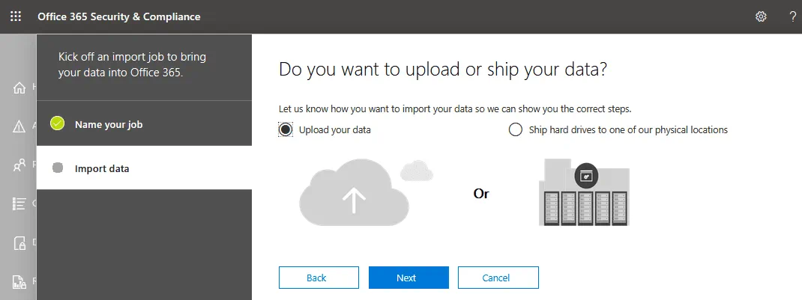Open the app launcher waffle icon

(x=16, y=16)
